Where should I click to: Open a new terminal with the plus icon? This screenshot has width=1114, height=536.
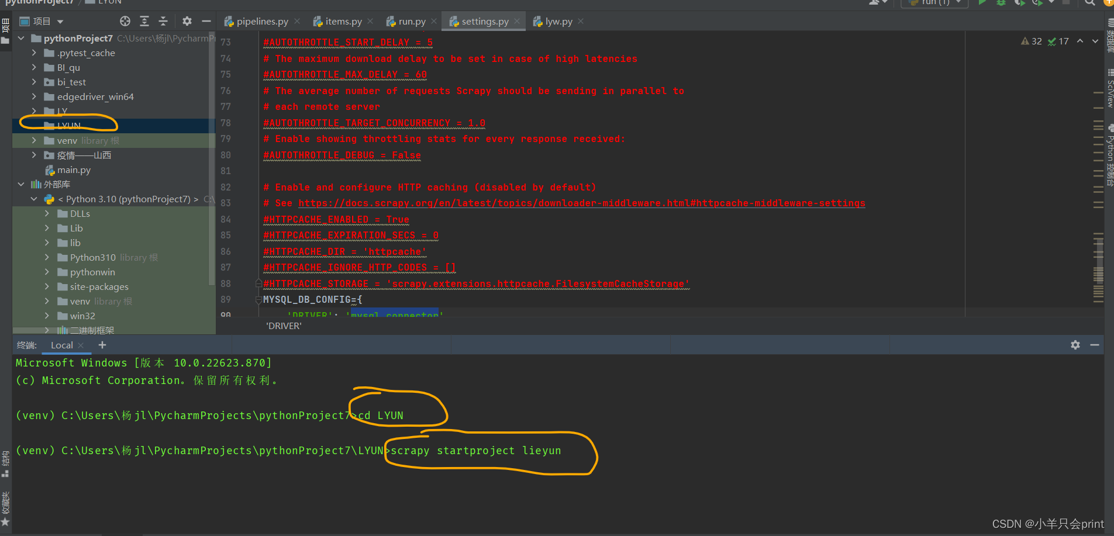coord(102,345)
